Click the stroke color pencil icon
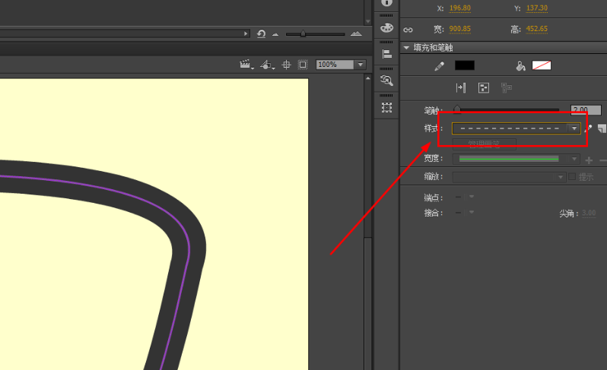607x370 pixels. (439, 66)
